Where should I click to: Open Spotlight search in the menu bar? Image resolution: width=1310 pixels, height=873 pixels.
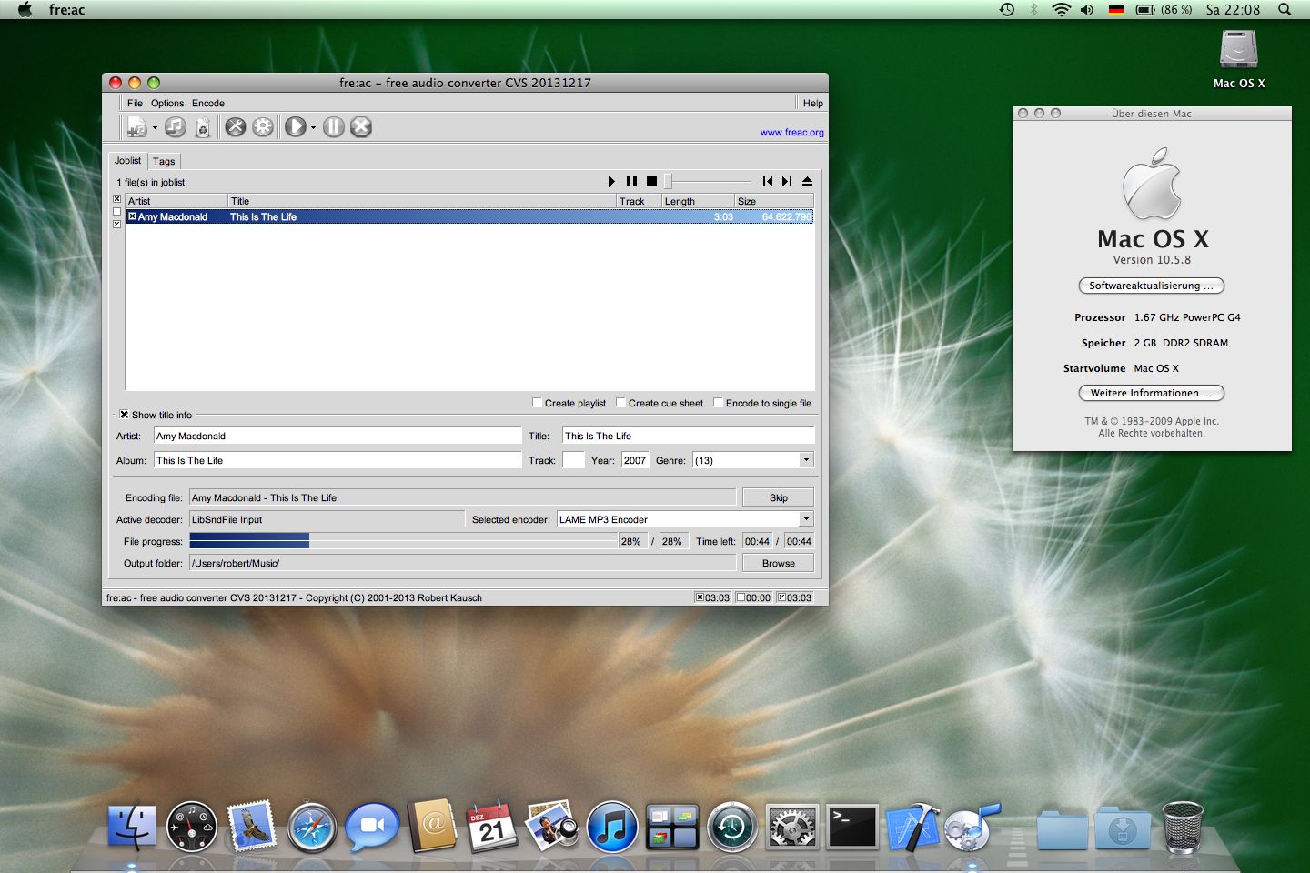coord(1285,10)
